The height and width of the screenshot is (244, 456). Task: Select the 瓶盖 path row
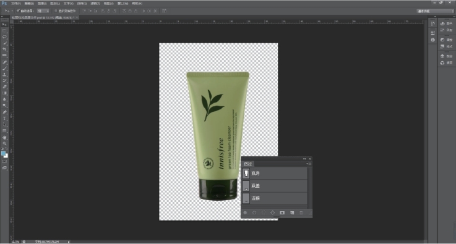[x=275, y=186]
